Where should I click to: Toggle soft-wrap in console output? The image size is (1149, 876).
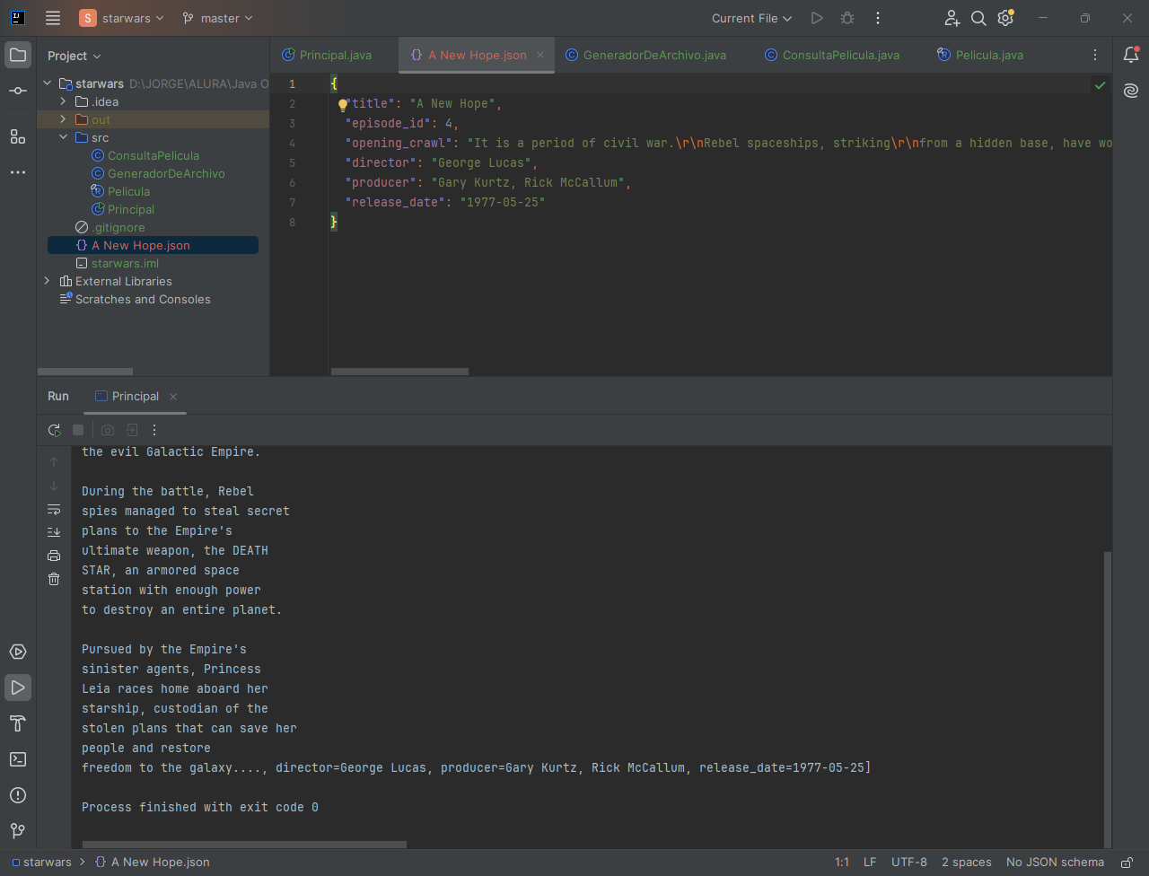pos(54,509)
